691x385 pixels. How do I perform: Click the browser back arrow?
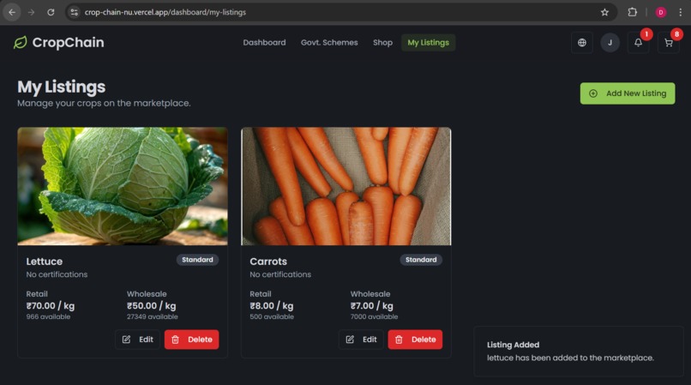tap(12, 12)
